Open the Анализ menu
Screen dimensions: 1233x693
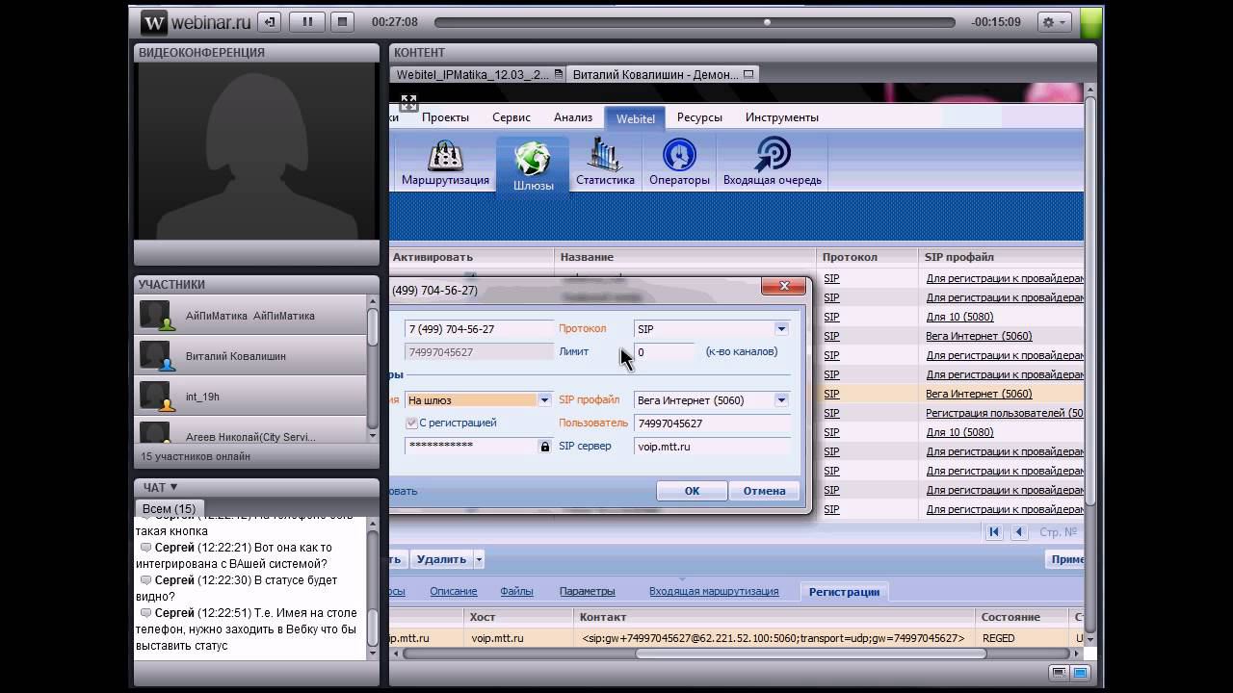tap(573, 117)
